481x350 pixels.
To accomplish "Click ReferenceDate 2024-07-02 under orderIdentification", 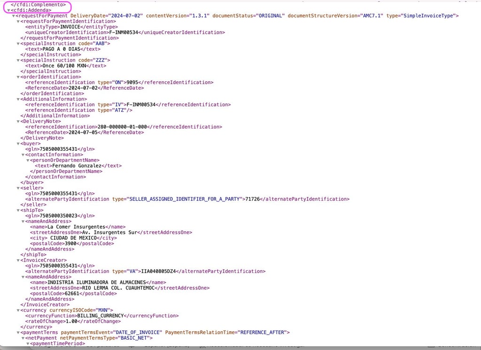I will 83,88.
